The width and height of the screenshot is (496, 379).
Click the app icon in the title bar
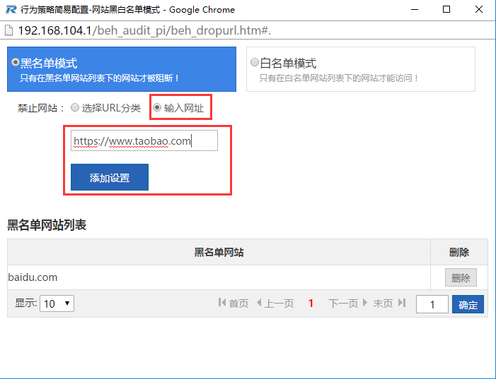9,10
